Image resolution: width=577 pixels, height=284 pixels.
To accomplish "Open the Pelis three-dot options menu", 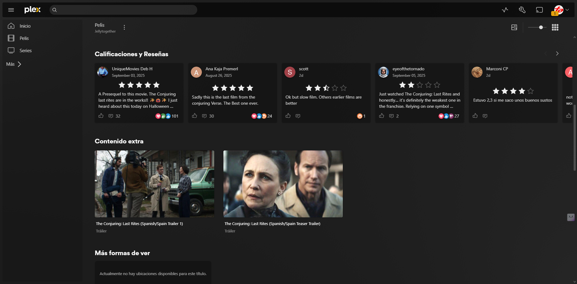I will (124, 27).
